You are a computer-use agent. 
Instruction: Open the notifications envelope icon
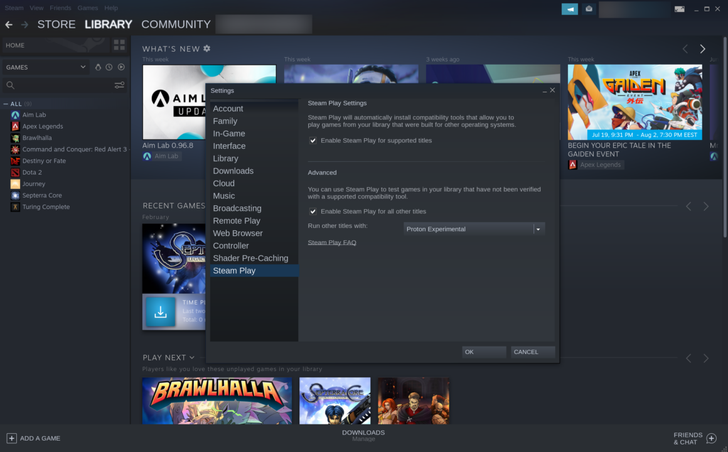tap(589, 9)
